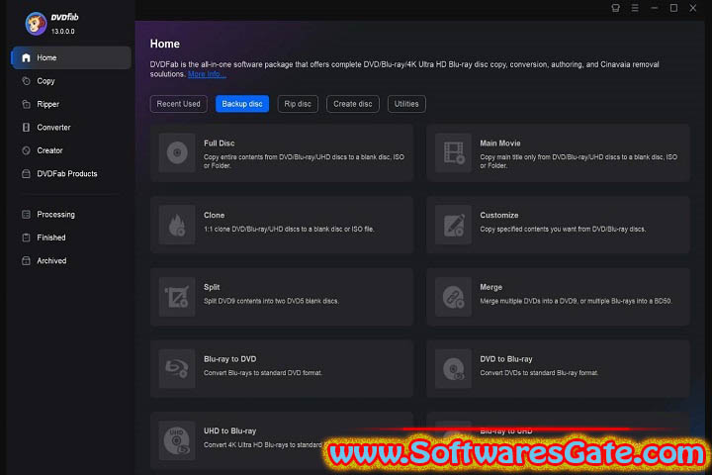Open the Main Movie copy mode title
712x475 pixels.
(x=500, y=143)
